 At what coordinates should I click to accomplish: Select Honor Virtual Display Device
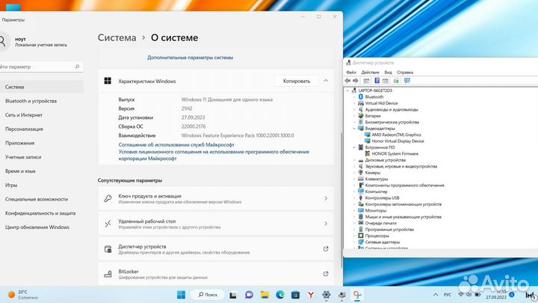[398, 141]
